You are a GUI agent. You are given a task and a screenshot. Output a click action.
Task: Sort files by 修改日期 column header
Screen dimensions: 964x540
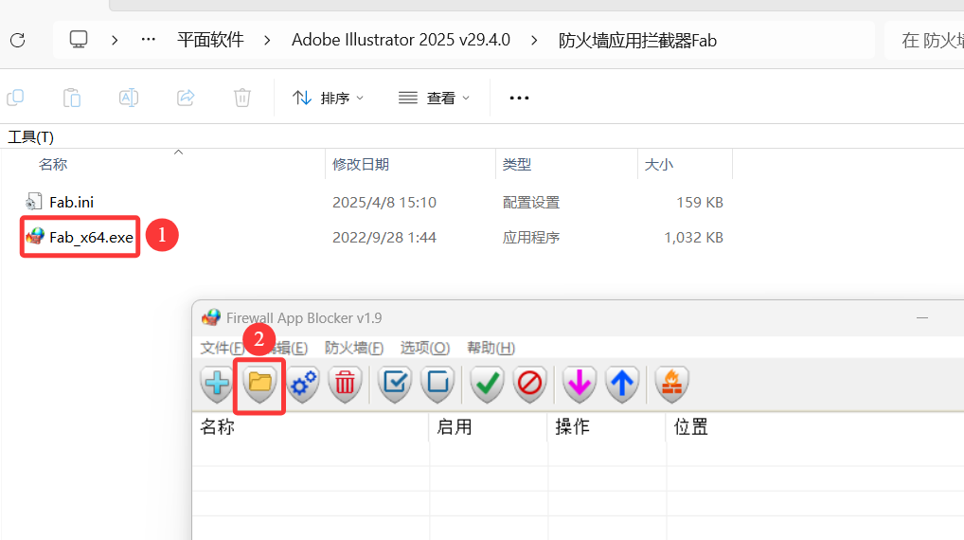361,165
